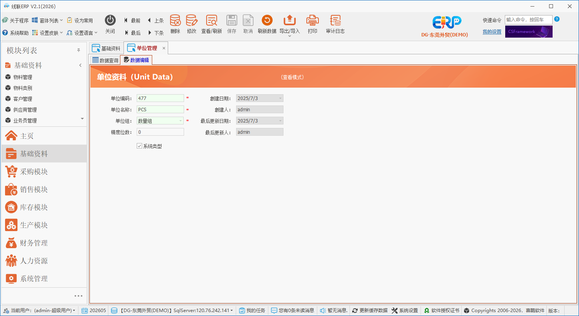Click the CSFramework banner image
The width and height of the screenshot is (579, 316).
[x=529, y=32]
